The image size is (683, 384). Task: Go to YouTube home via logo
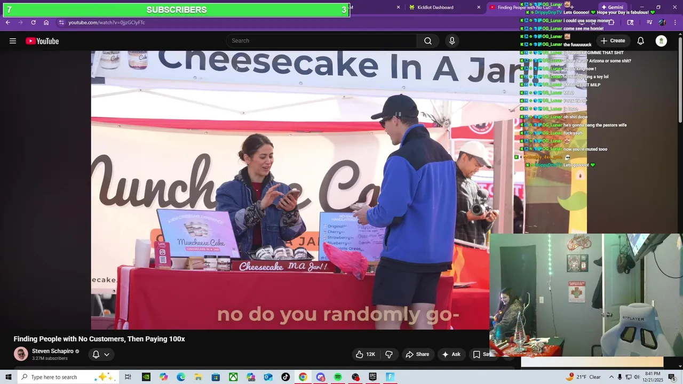(x=42, y=41)
